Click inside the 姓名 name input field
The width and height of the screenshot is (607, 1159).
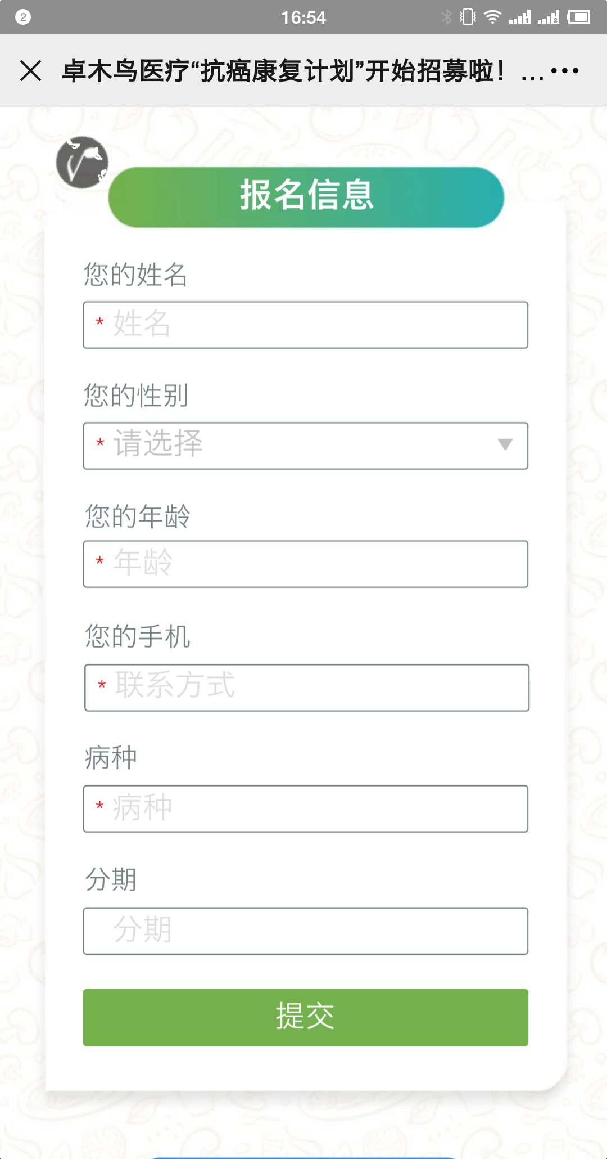tap(305, 325)
